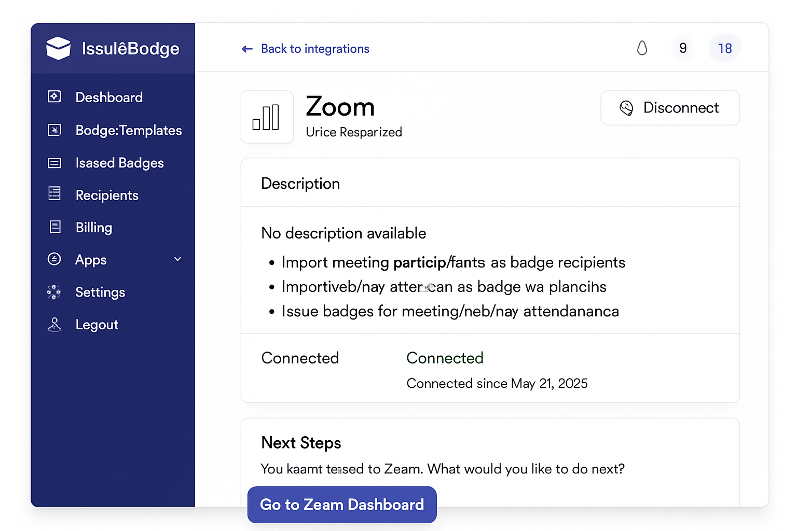Viewport: 797px width, 531px height.
Task: Click Back to integrations link
Action: [x=315, y=49]
